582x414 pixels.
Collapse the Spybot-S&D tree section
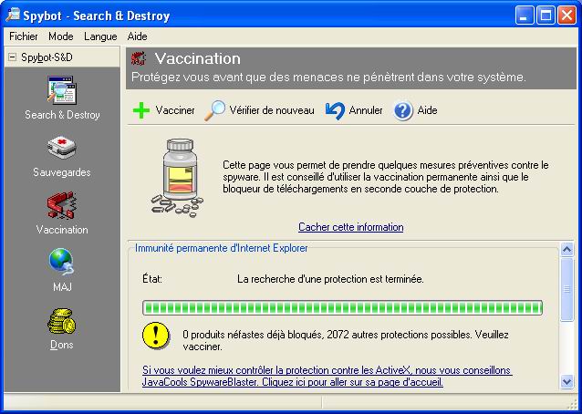(12, 57)
